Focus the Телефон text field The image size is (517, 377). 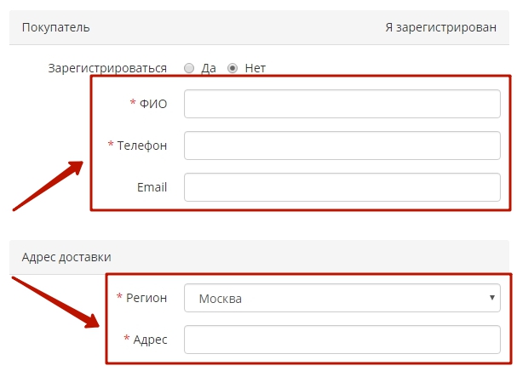[x=342, y=146]
